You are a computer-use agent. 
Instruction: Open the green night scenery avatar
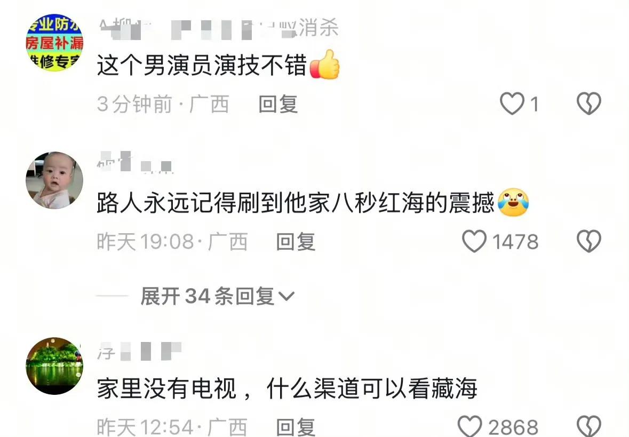click(54, 366)
